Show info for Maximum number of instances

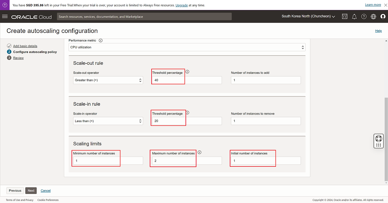pos(199,153)
